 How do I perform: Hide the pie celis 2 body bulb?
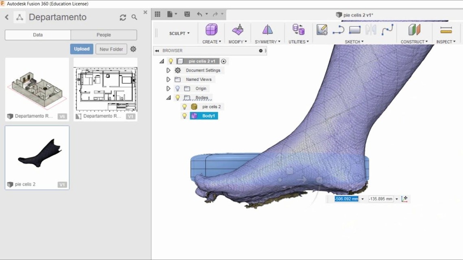coord(184,107)
